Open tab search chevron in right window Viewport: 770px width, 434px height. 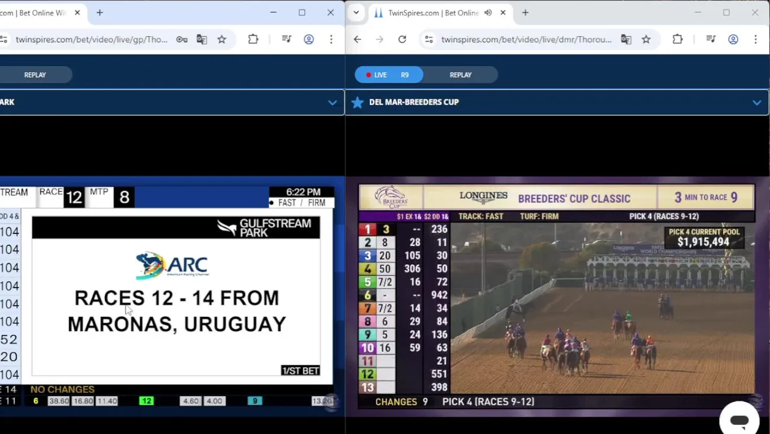point(356,13)
